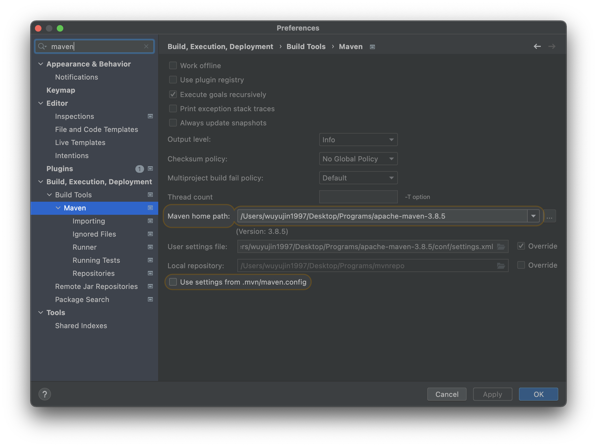Click project-level icon beside Package Search

(x=150, y=300)
